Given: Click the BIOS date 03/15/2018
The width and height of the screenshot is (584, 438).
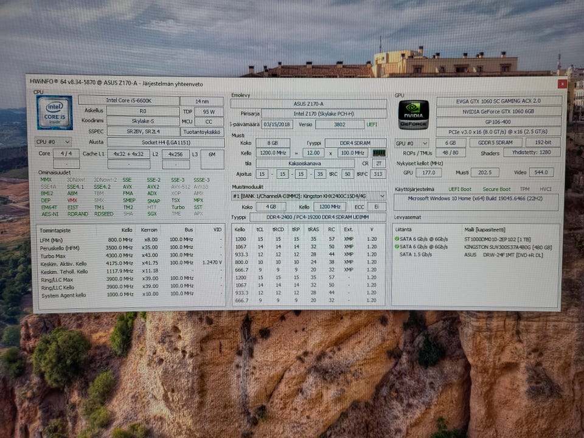Looking at the screenshot, I should click(277, 124).
